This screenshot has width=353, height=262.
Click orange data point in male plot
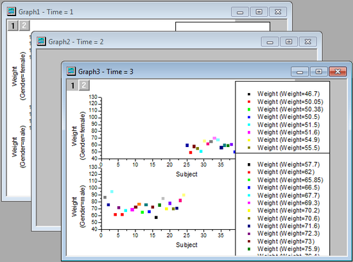tap(139, 204)
